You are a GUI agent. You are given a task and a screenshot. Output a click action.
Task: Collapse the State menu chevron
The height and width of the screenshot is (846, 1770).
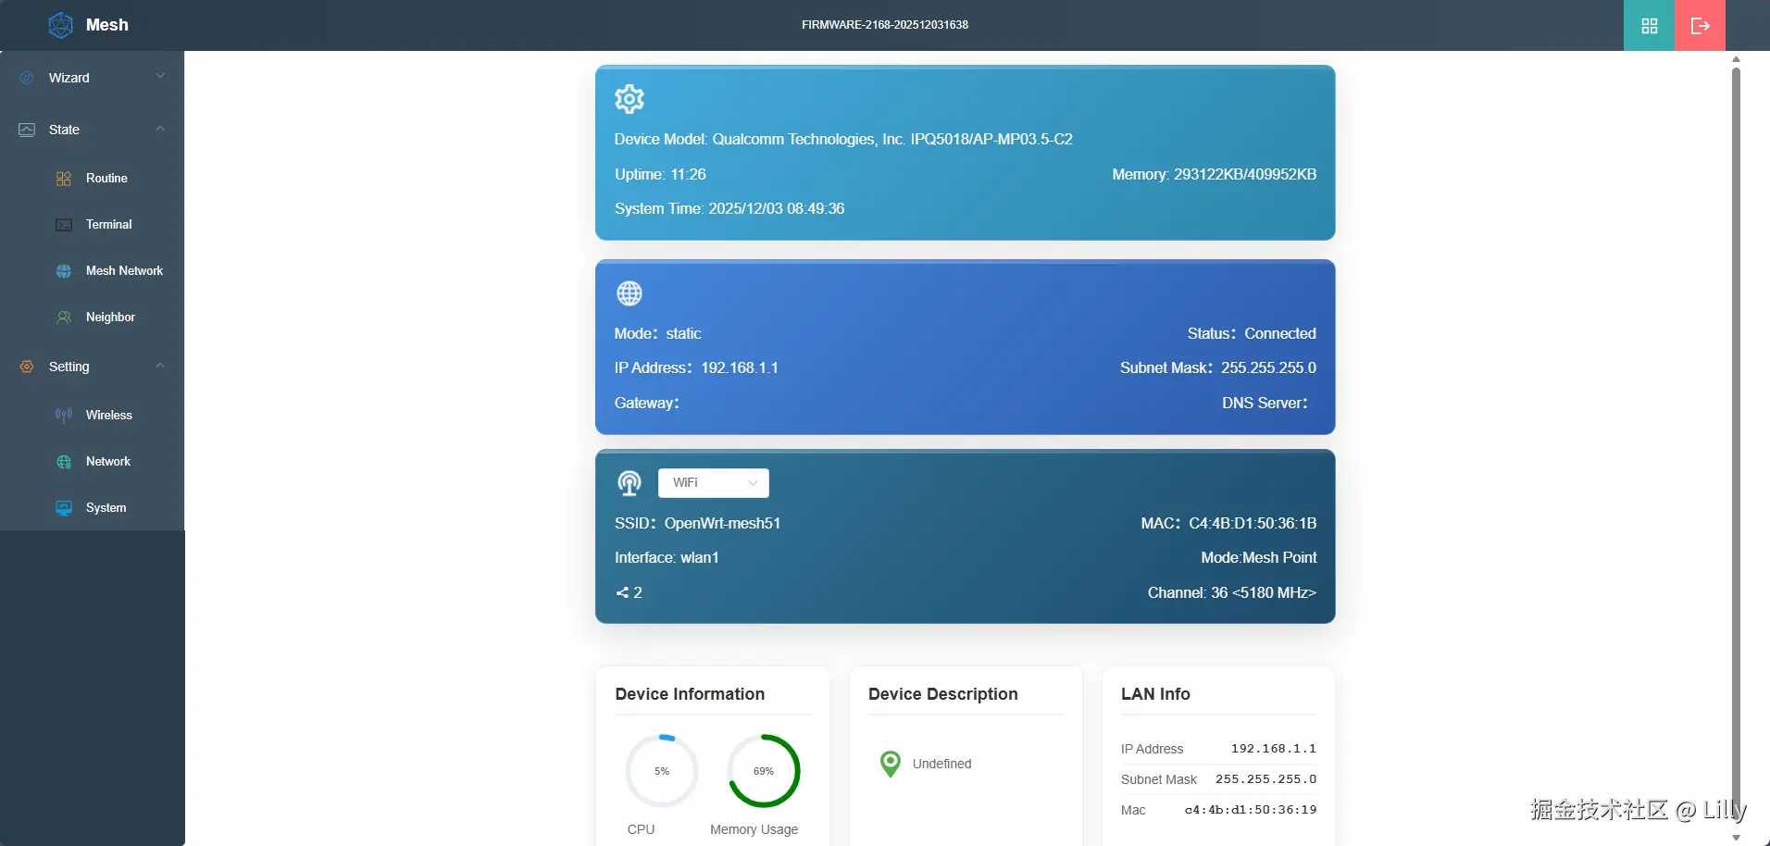click(x=160, y=129)
